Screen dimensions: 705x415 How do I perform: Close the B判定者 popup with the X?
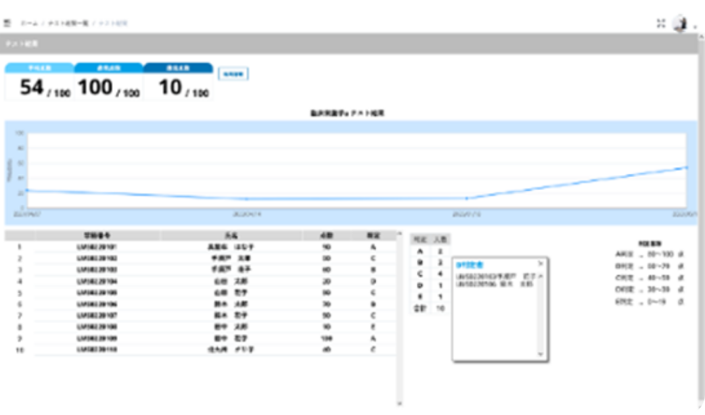click(x=540, y=263)
